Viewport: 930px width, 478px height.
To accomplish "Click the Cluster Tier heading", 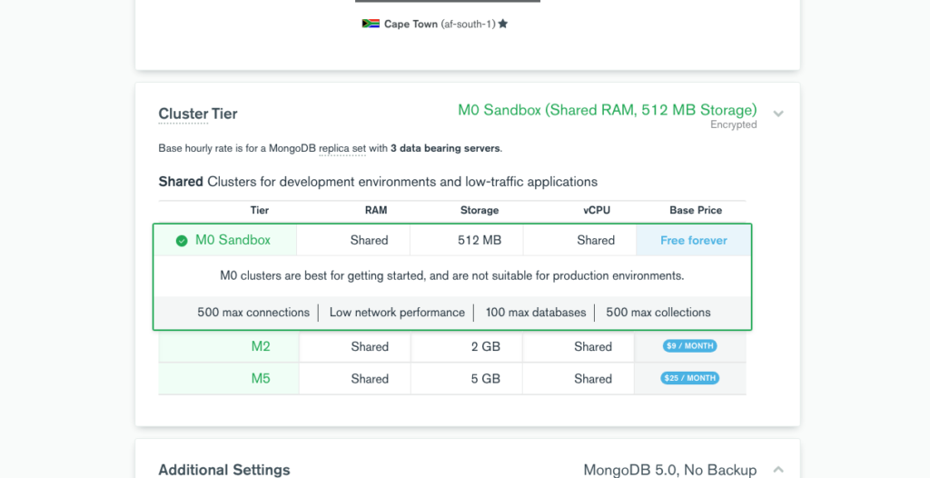I will tap(197, 114).
